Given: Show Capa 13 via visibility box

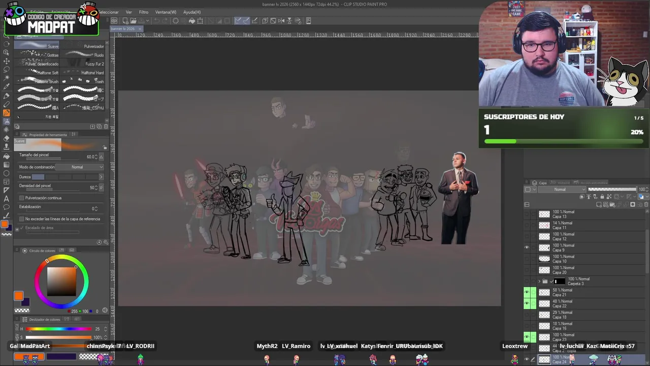Looking at the screenshot, I should tap(527, 214).
